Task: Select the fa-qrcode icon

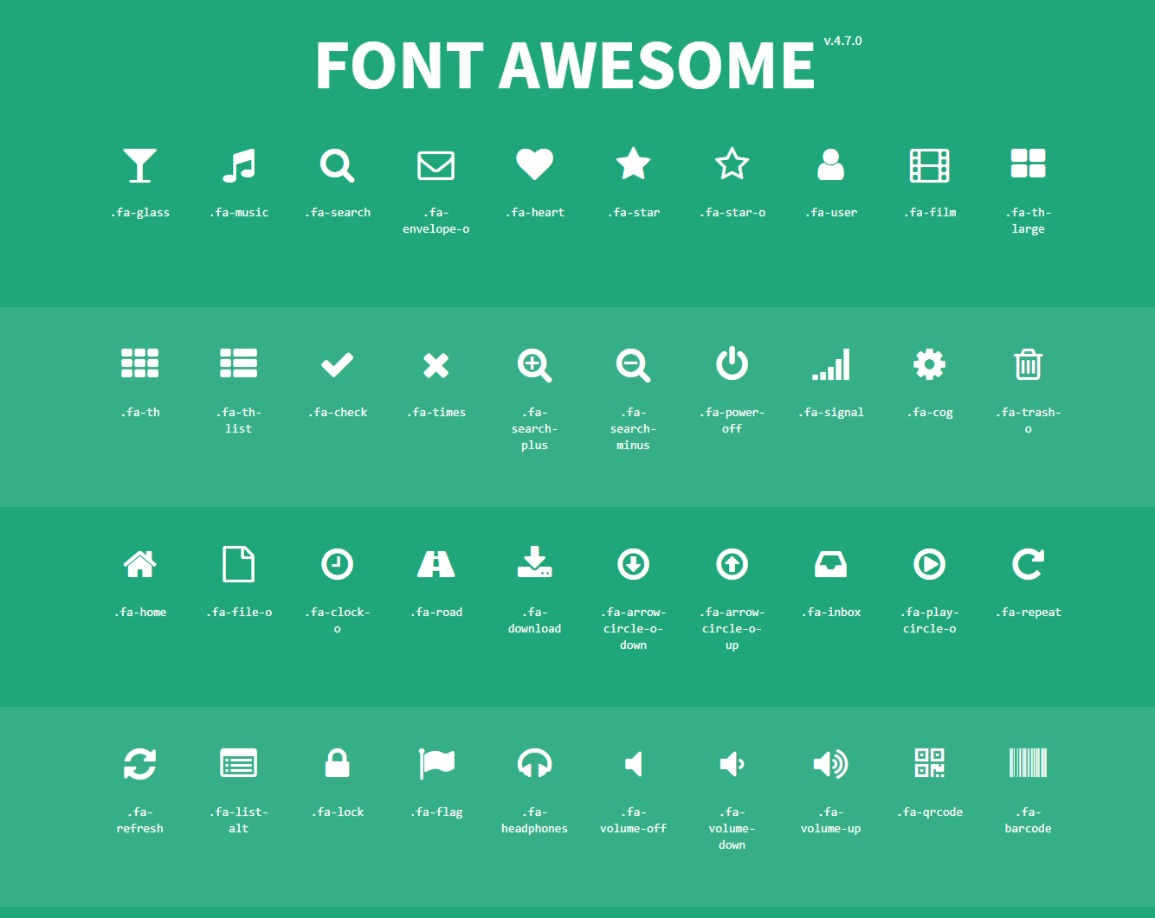Action: (x=930, y=762)
